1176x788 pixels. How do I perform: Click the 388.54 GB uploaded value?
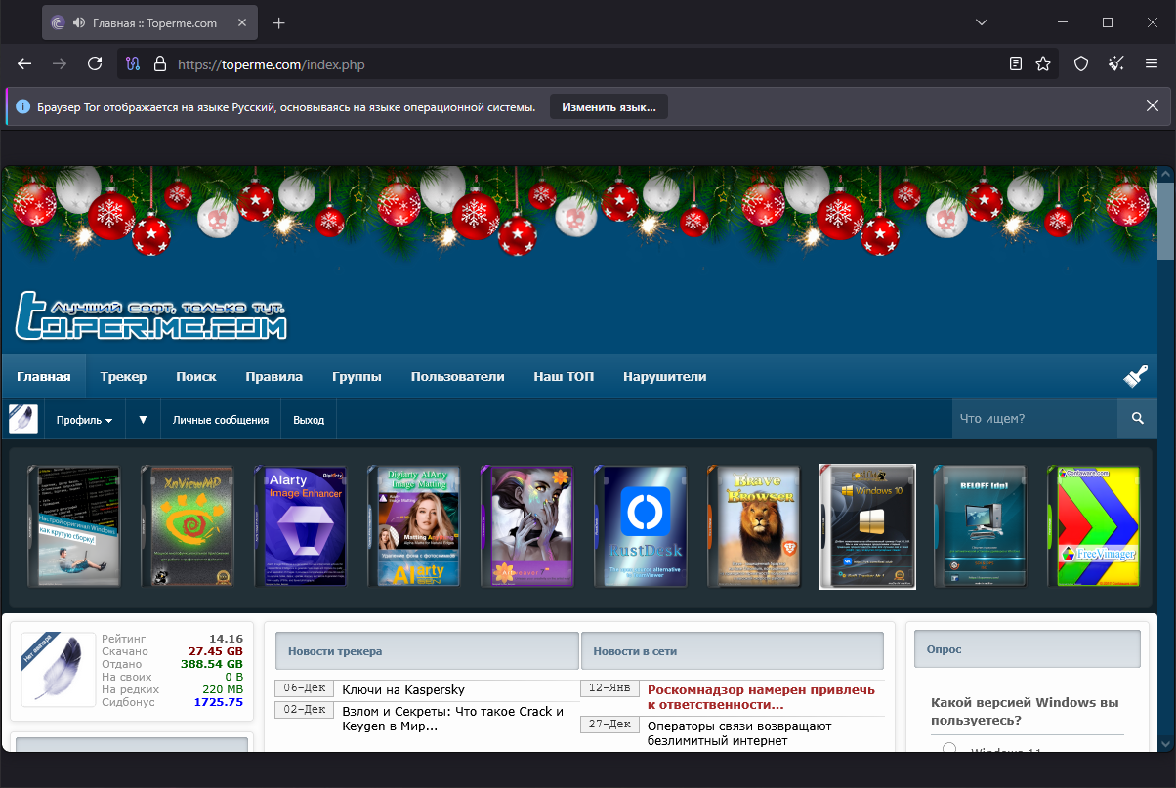pyautogui.click(x=212, y=664)
